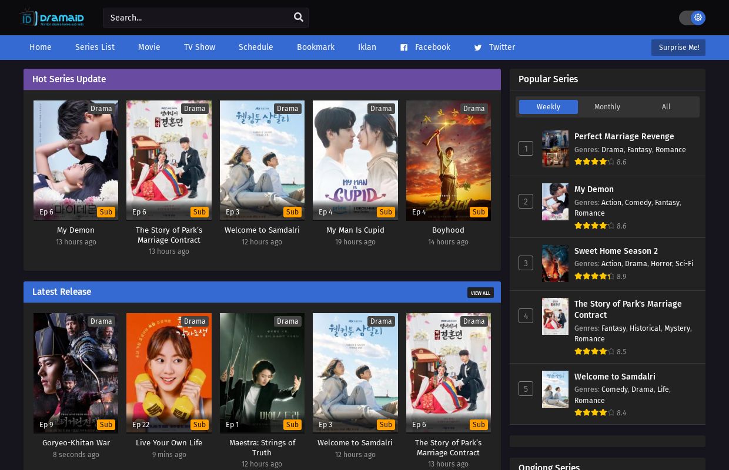The width and height of the screenshot is (729, 470).
Task: Open the settings gear icon near the toggle
Action: [x=698, y=18]
